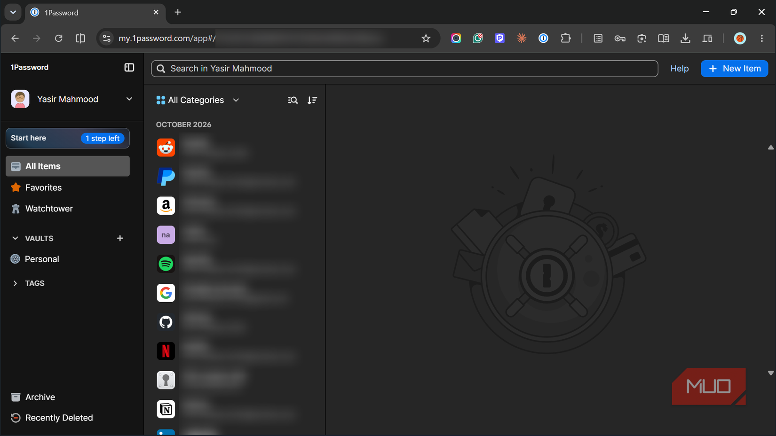Open the sort order options icon
This screenshot has width=776, height=436.
312,100
